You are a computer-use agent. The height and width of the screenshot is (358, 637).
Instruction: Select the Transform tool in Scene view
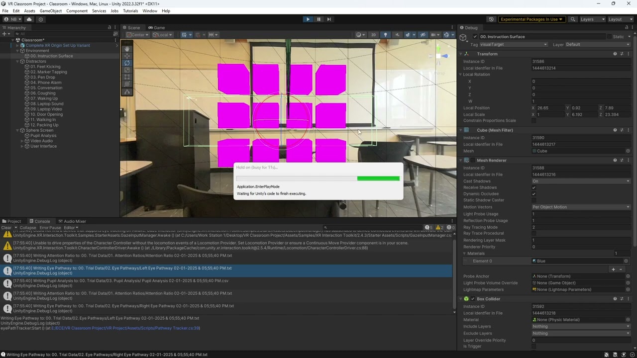pyautogui.click(x=127, y=85)
